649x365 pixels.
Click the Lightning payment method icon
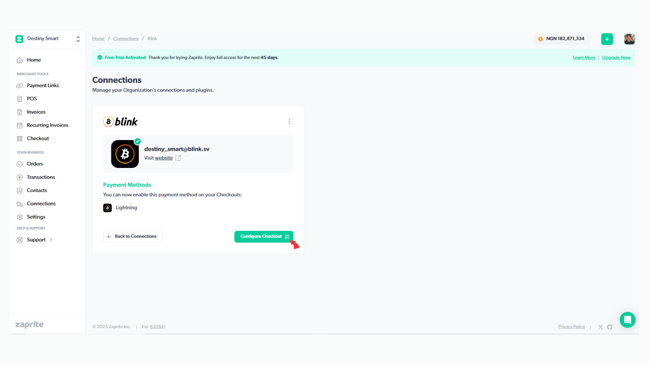107,208
